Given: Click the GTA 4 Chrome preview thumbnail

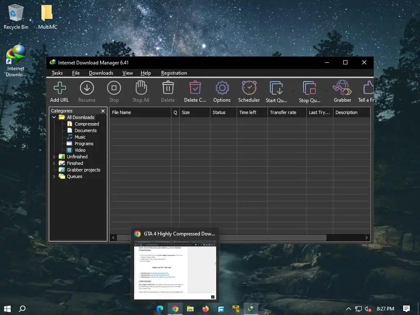Looking at the screenshot, I should (x=175, y=270).
